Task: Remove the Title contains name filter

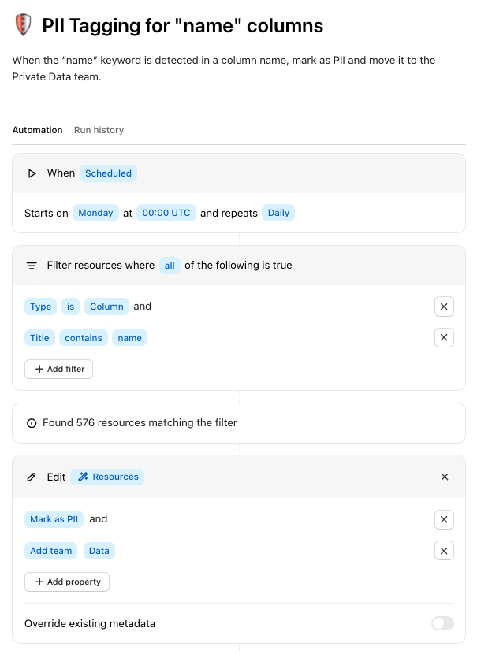Action: (x=444, y=338)
